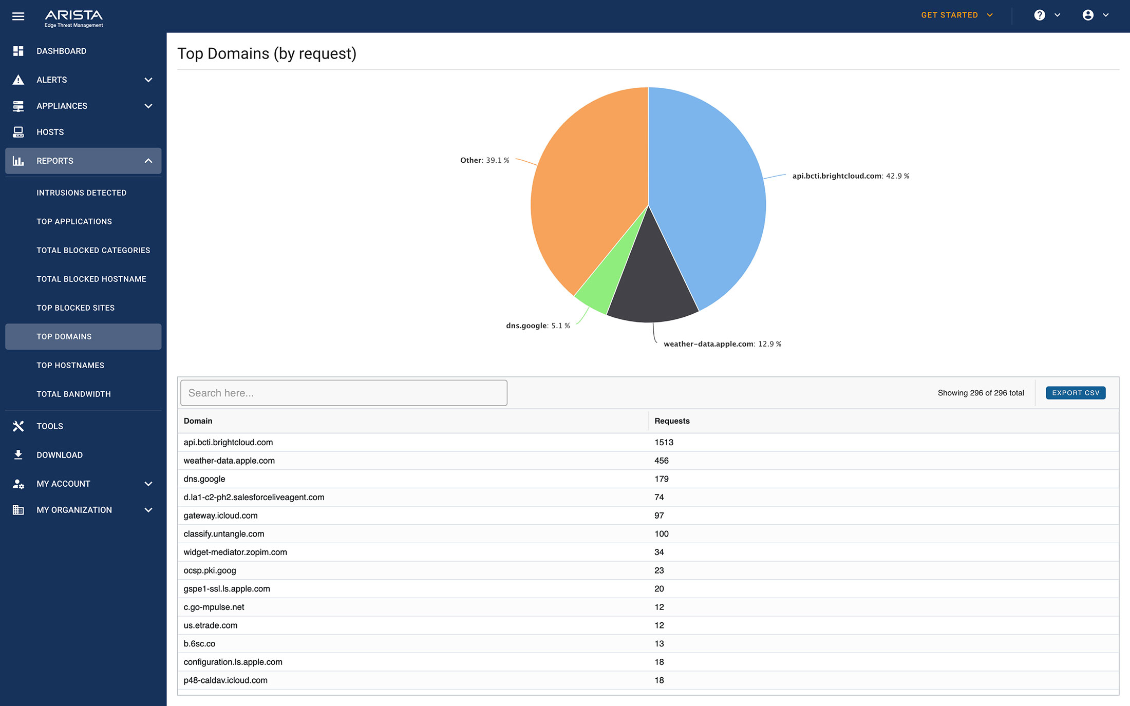Click the Download arrow icon
The width and height of the screenshot is (1130, 706).
pyautogui.click(x=18, y=455)
